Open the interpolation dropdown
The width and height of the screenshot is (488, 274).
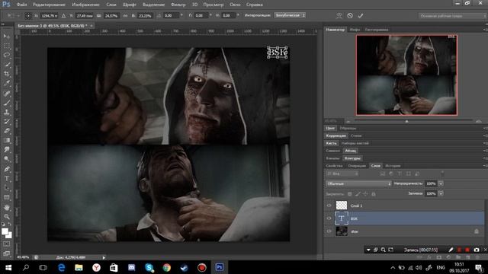pyautogui.click(x=290, y=15)
